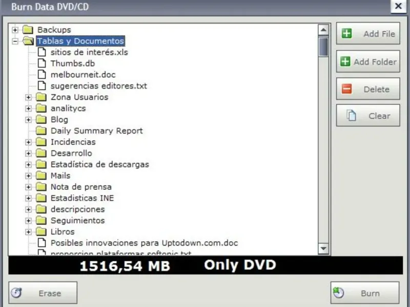Click the green plus Add Folder icon
The image size is (410, 307).
point(345,61)
